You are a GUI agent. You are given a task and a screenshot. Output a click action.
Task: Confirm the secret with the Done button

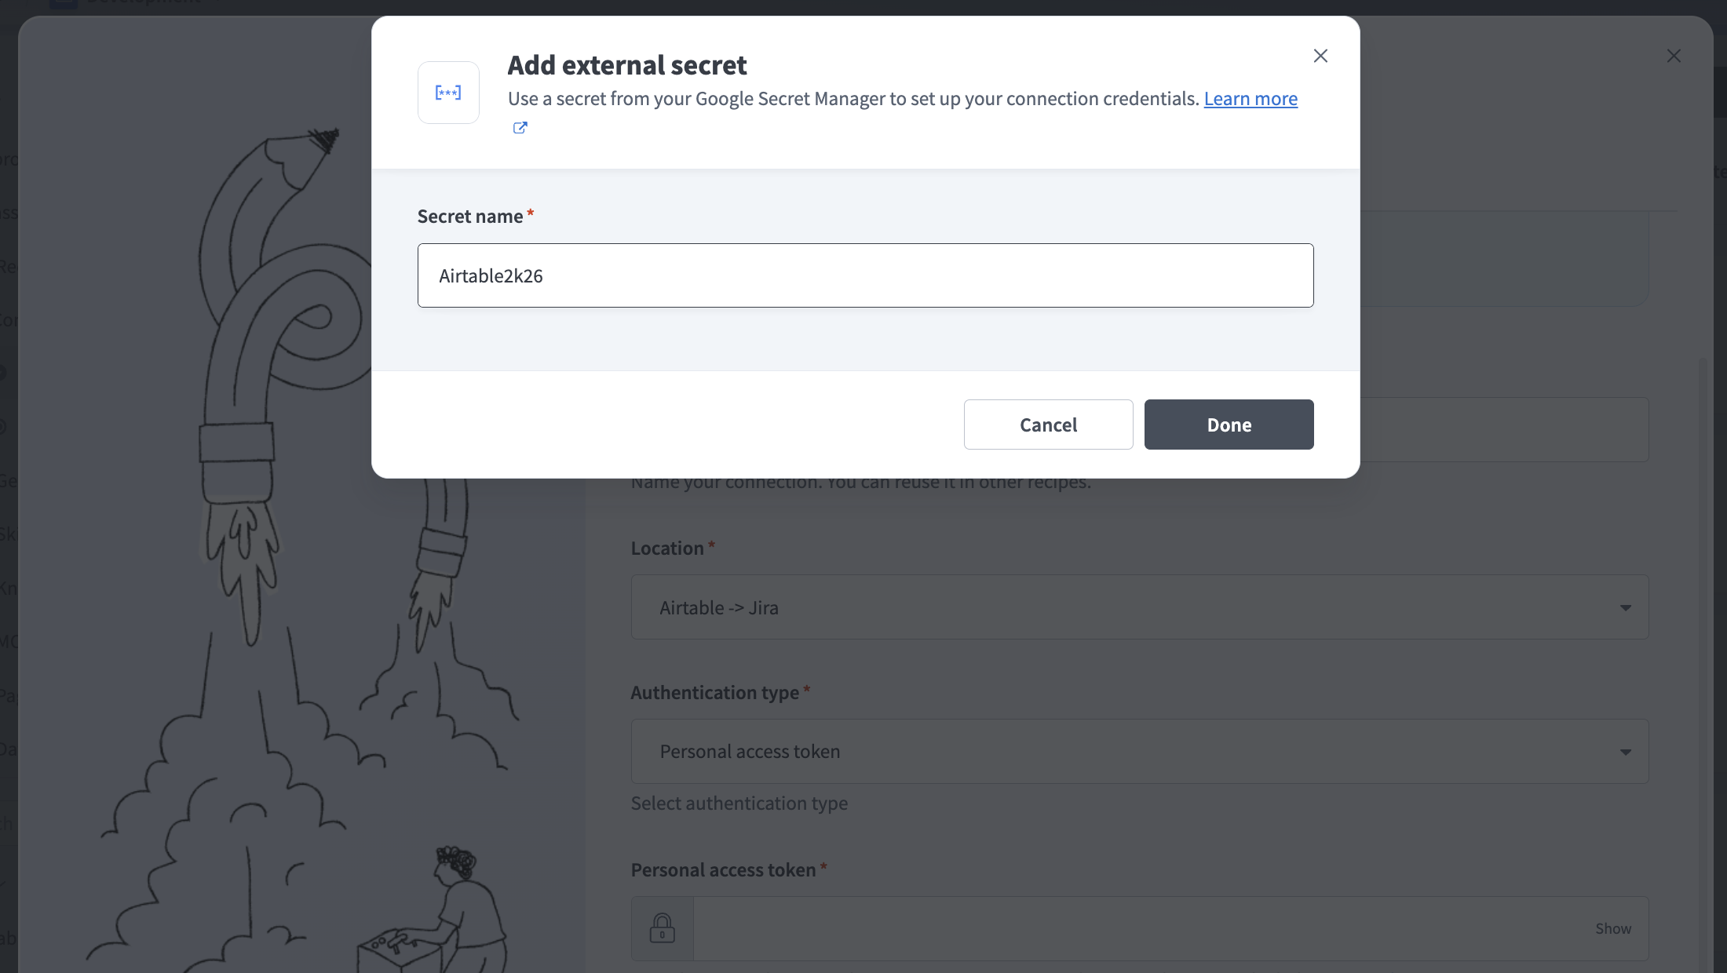point(1229,425)
